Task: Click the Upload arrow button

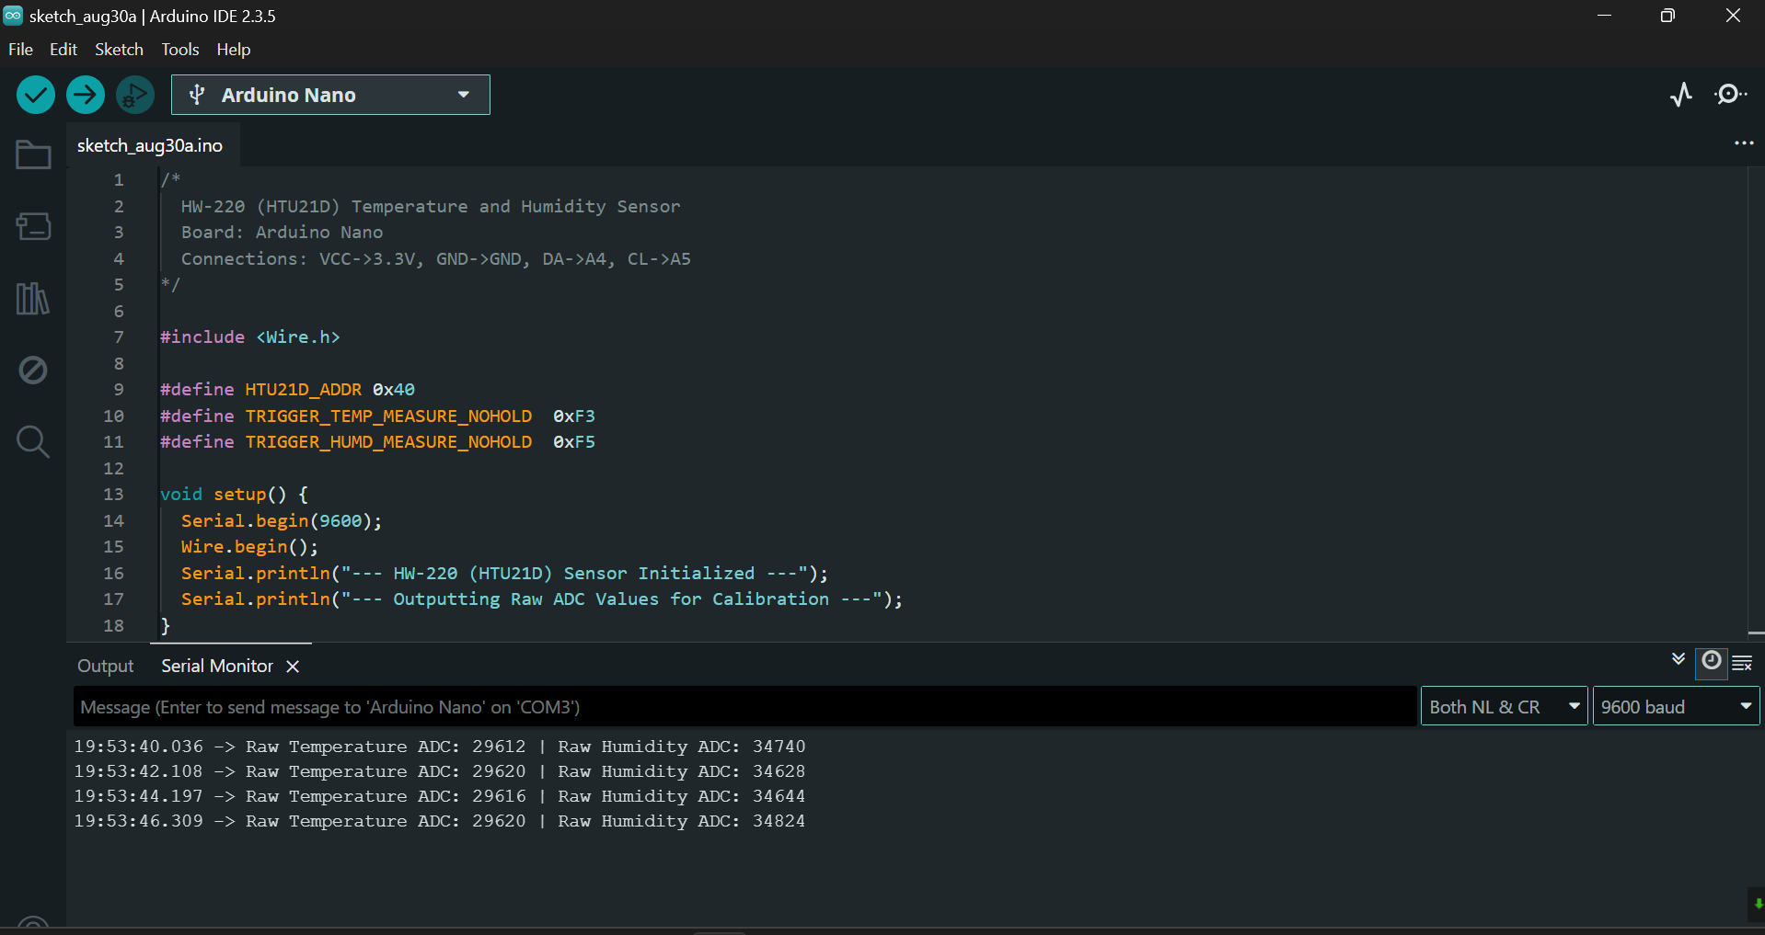Action: tap(86, 95)
